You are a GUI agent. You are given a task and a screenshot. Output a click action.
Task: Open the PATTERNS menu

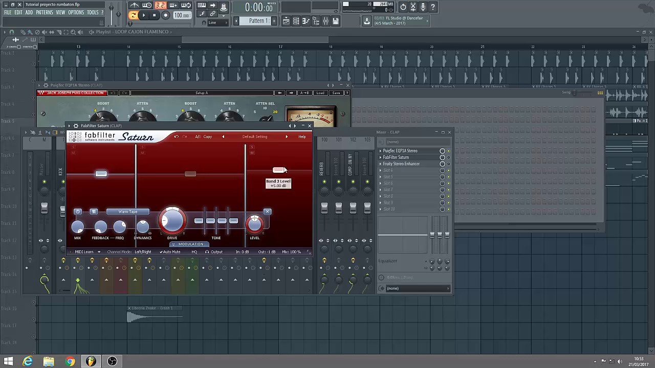click(x=45, y=12)
